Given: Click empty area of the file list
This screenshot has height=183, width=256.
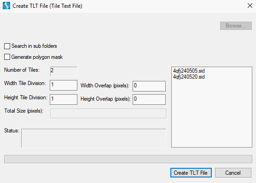Looking at the screenshot, I should [x=212, y=114].
